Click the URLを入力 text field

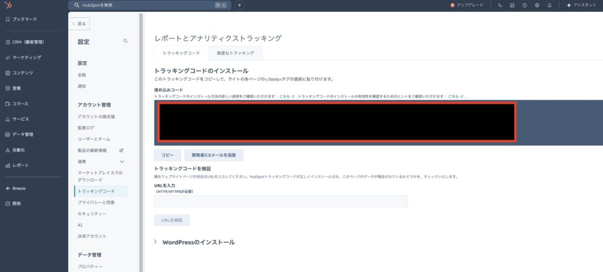click(x=280, y=201)
